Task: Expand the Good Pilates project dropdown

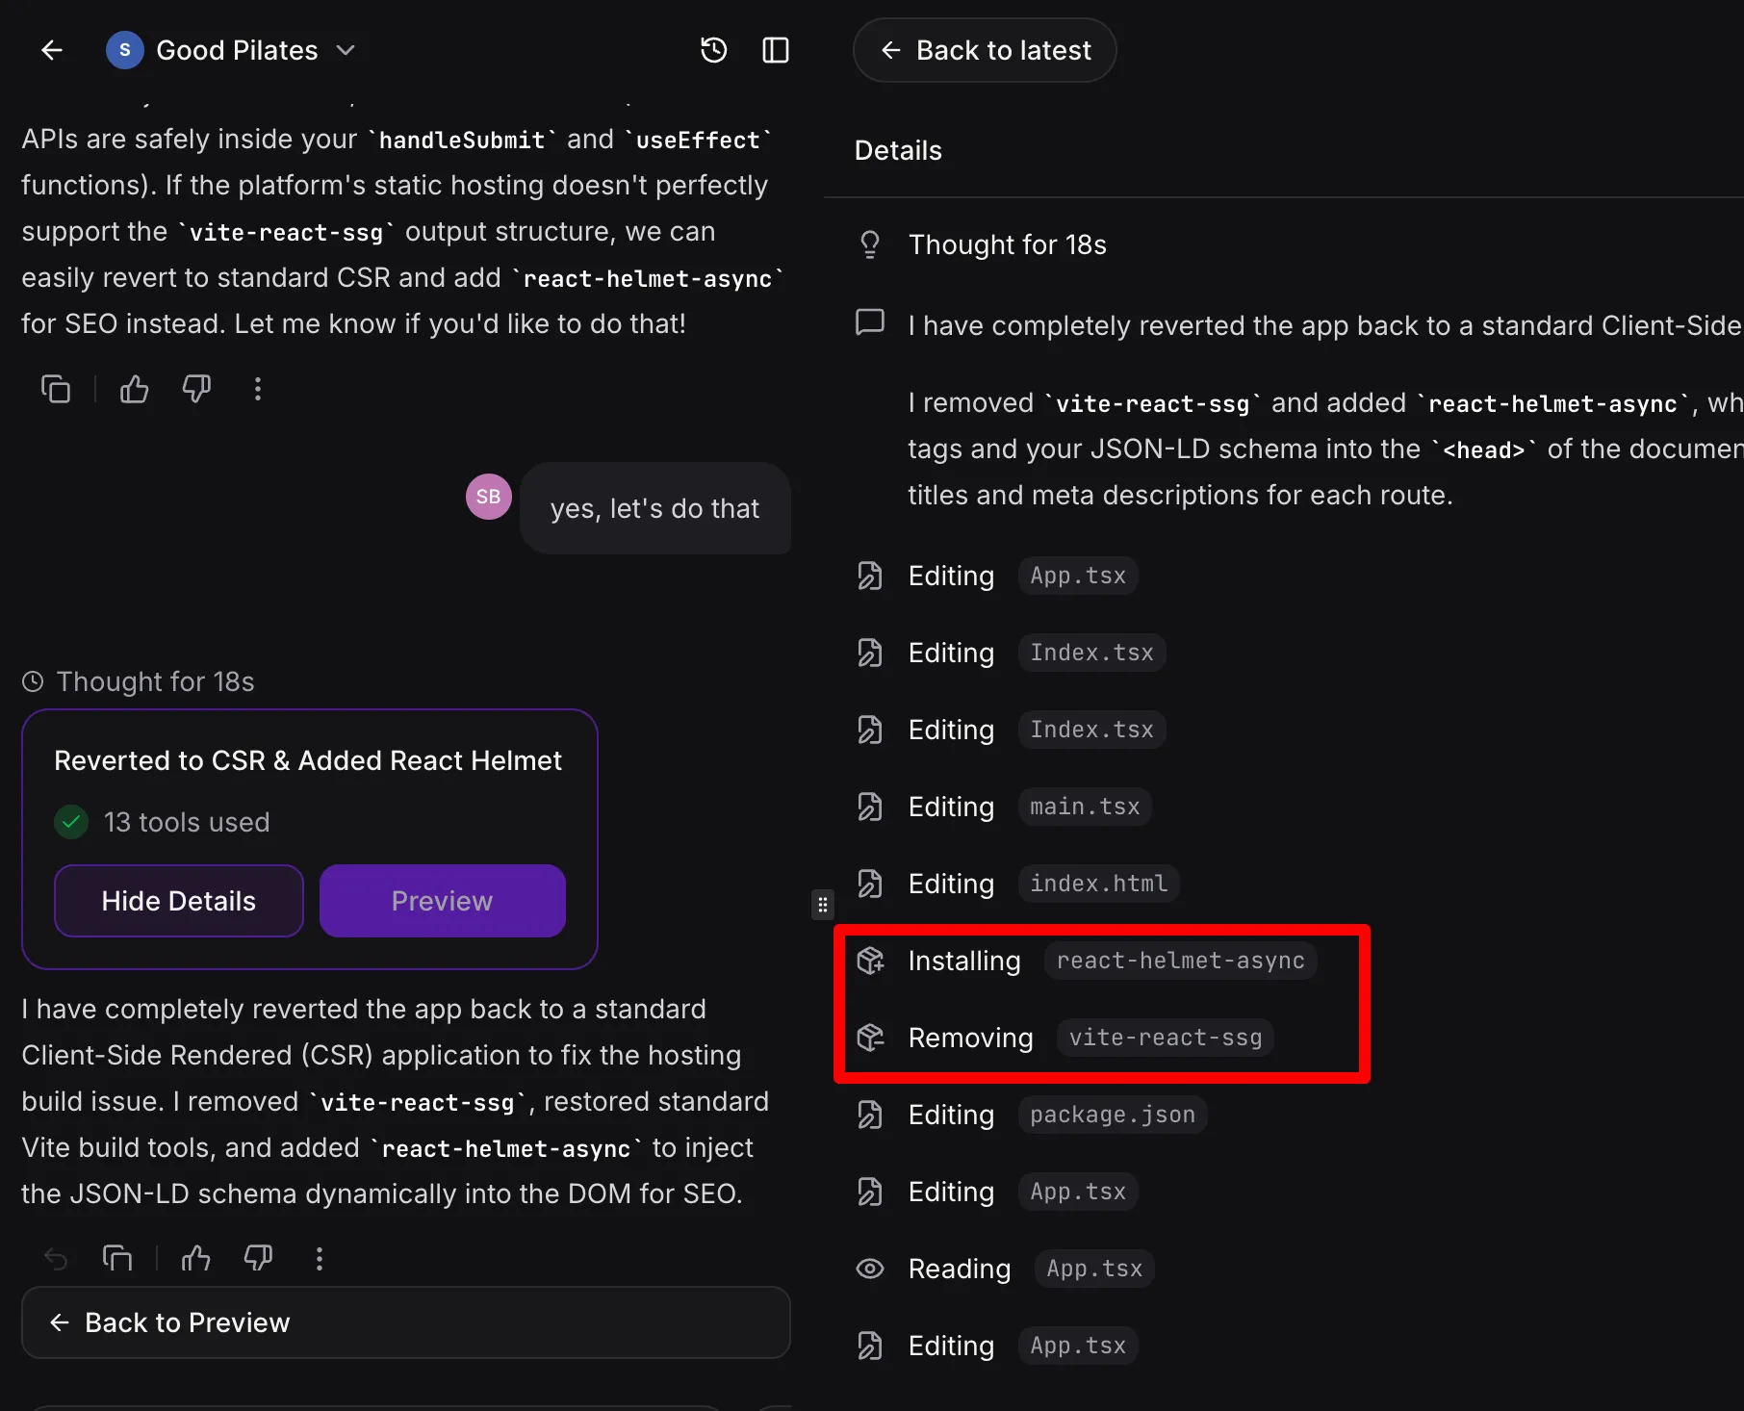Action: pos(346,50)
